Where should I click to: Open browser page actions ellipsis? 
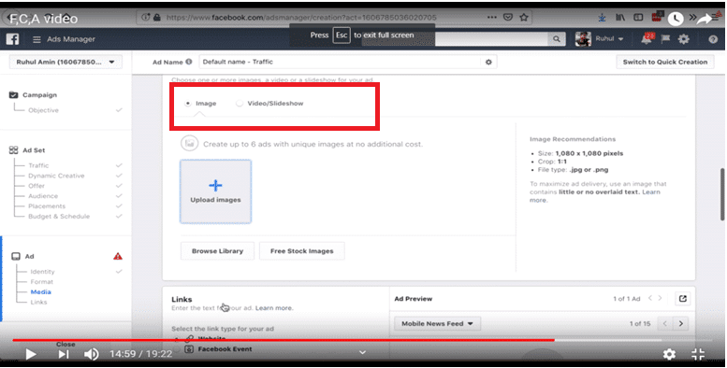point(492,18)
